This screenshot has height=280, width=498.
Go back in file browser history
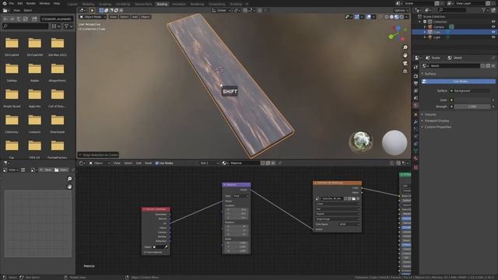pos(5,19)
